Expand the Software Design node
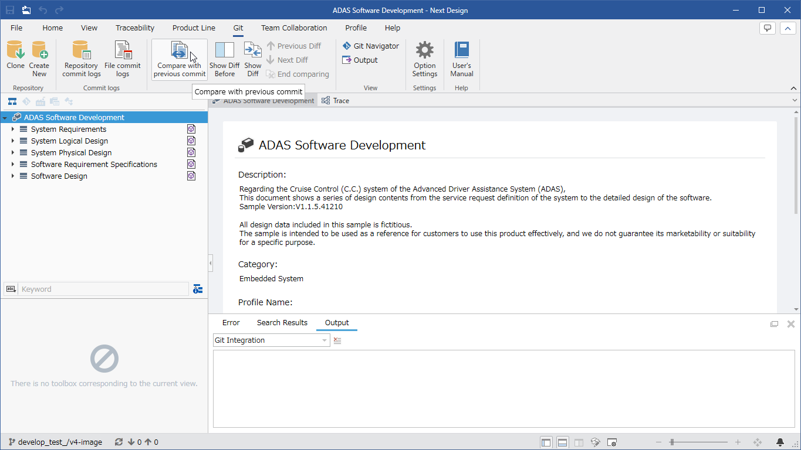The width and height of the screenshot is (801, 450). click(x=12, y=176)
